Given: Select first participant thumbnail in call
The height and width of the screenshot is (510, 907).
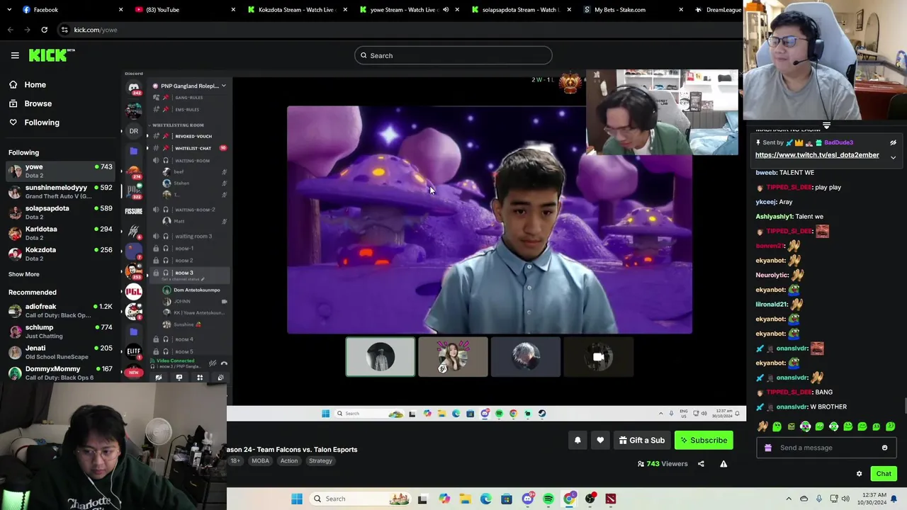Looking at the screenshot, I should click(x=381, y=356).
